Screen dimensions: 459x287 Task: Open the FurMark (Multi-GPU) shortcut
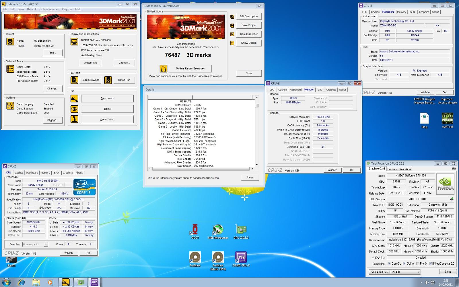pyautogui.click(x=218, y=261)
